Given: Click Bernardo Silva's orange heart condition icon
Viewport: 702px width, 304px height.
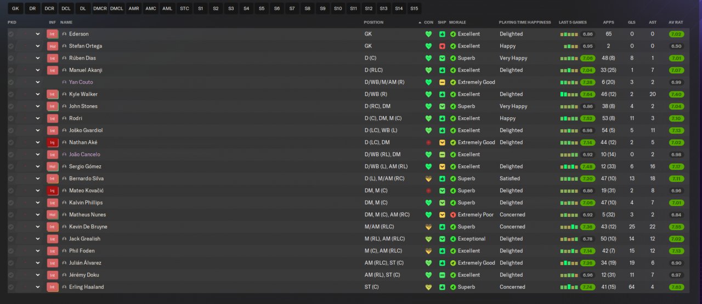Looking at the screenshot, I should 428,179.
